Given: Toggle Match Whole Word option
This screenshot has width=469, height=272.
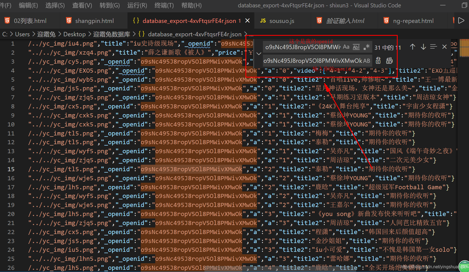Looking at the screenshot, I should (x=356, y=47).
